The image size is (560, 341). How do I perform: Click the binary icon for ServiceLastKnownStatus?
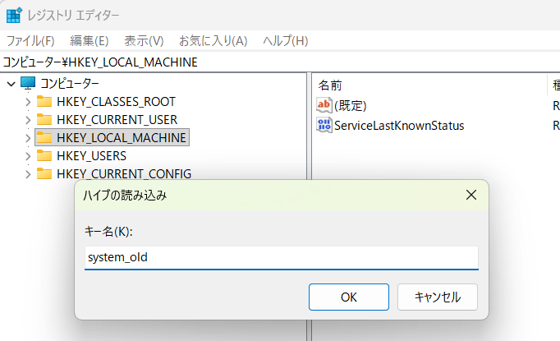324,125
